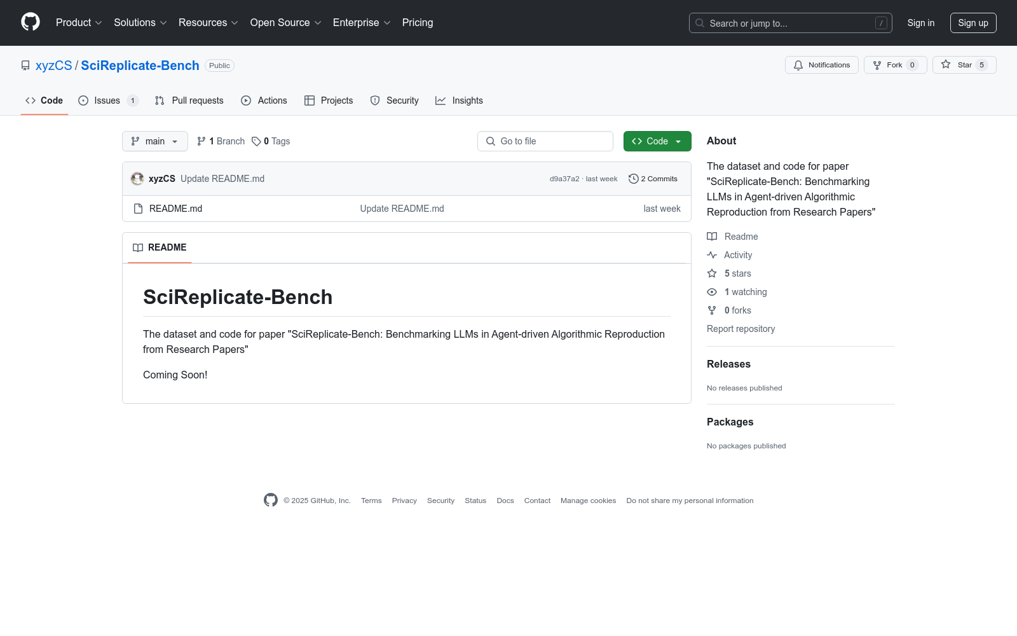Screen dimensions: 1017x636
Task: Click the xyzCS avatar in commit row
Action: pyautogui.click(x=137, y=179)
